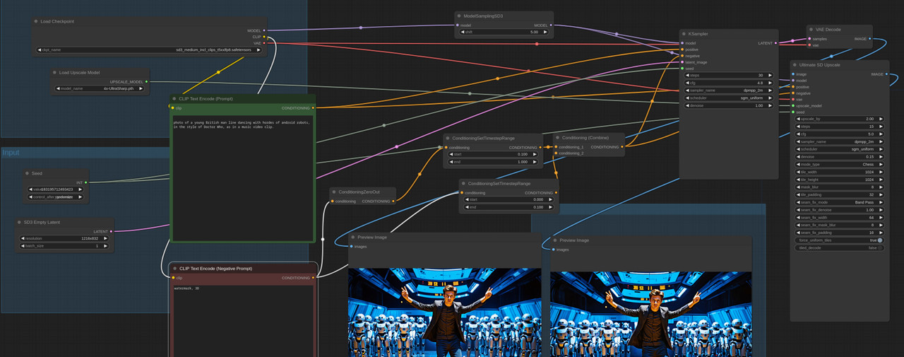Click the IMAGE output socket on VAE Decode
This screenshot has width=904, height=357.
click(x=870, y=39)
